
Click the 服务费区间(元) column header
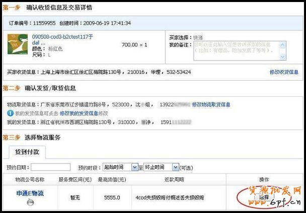[74, 180]
